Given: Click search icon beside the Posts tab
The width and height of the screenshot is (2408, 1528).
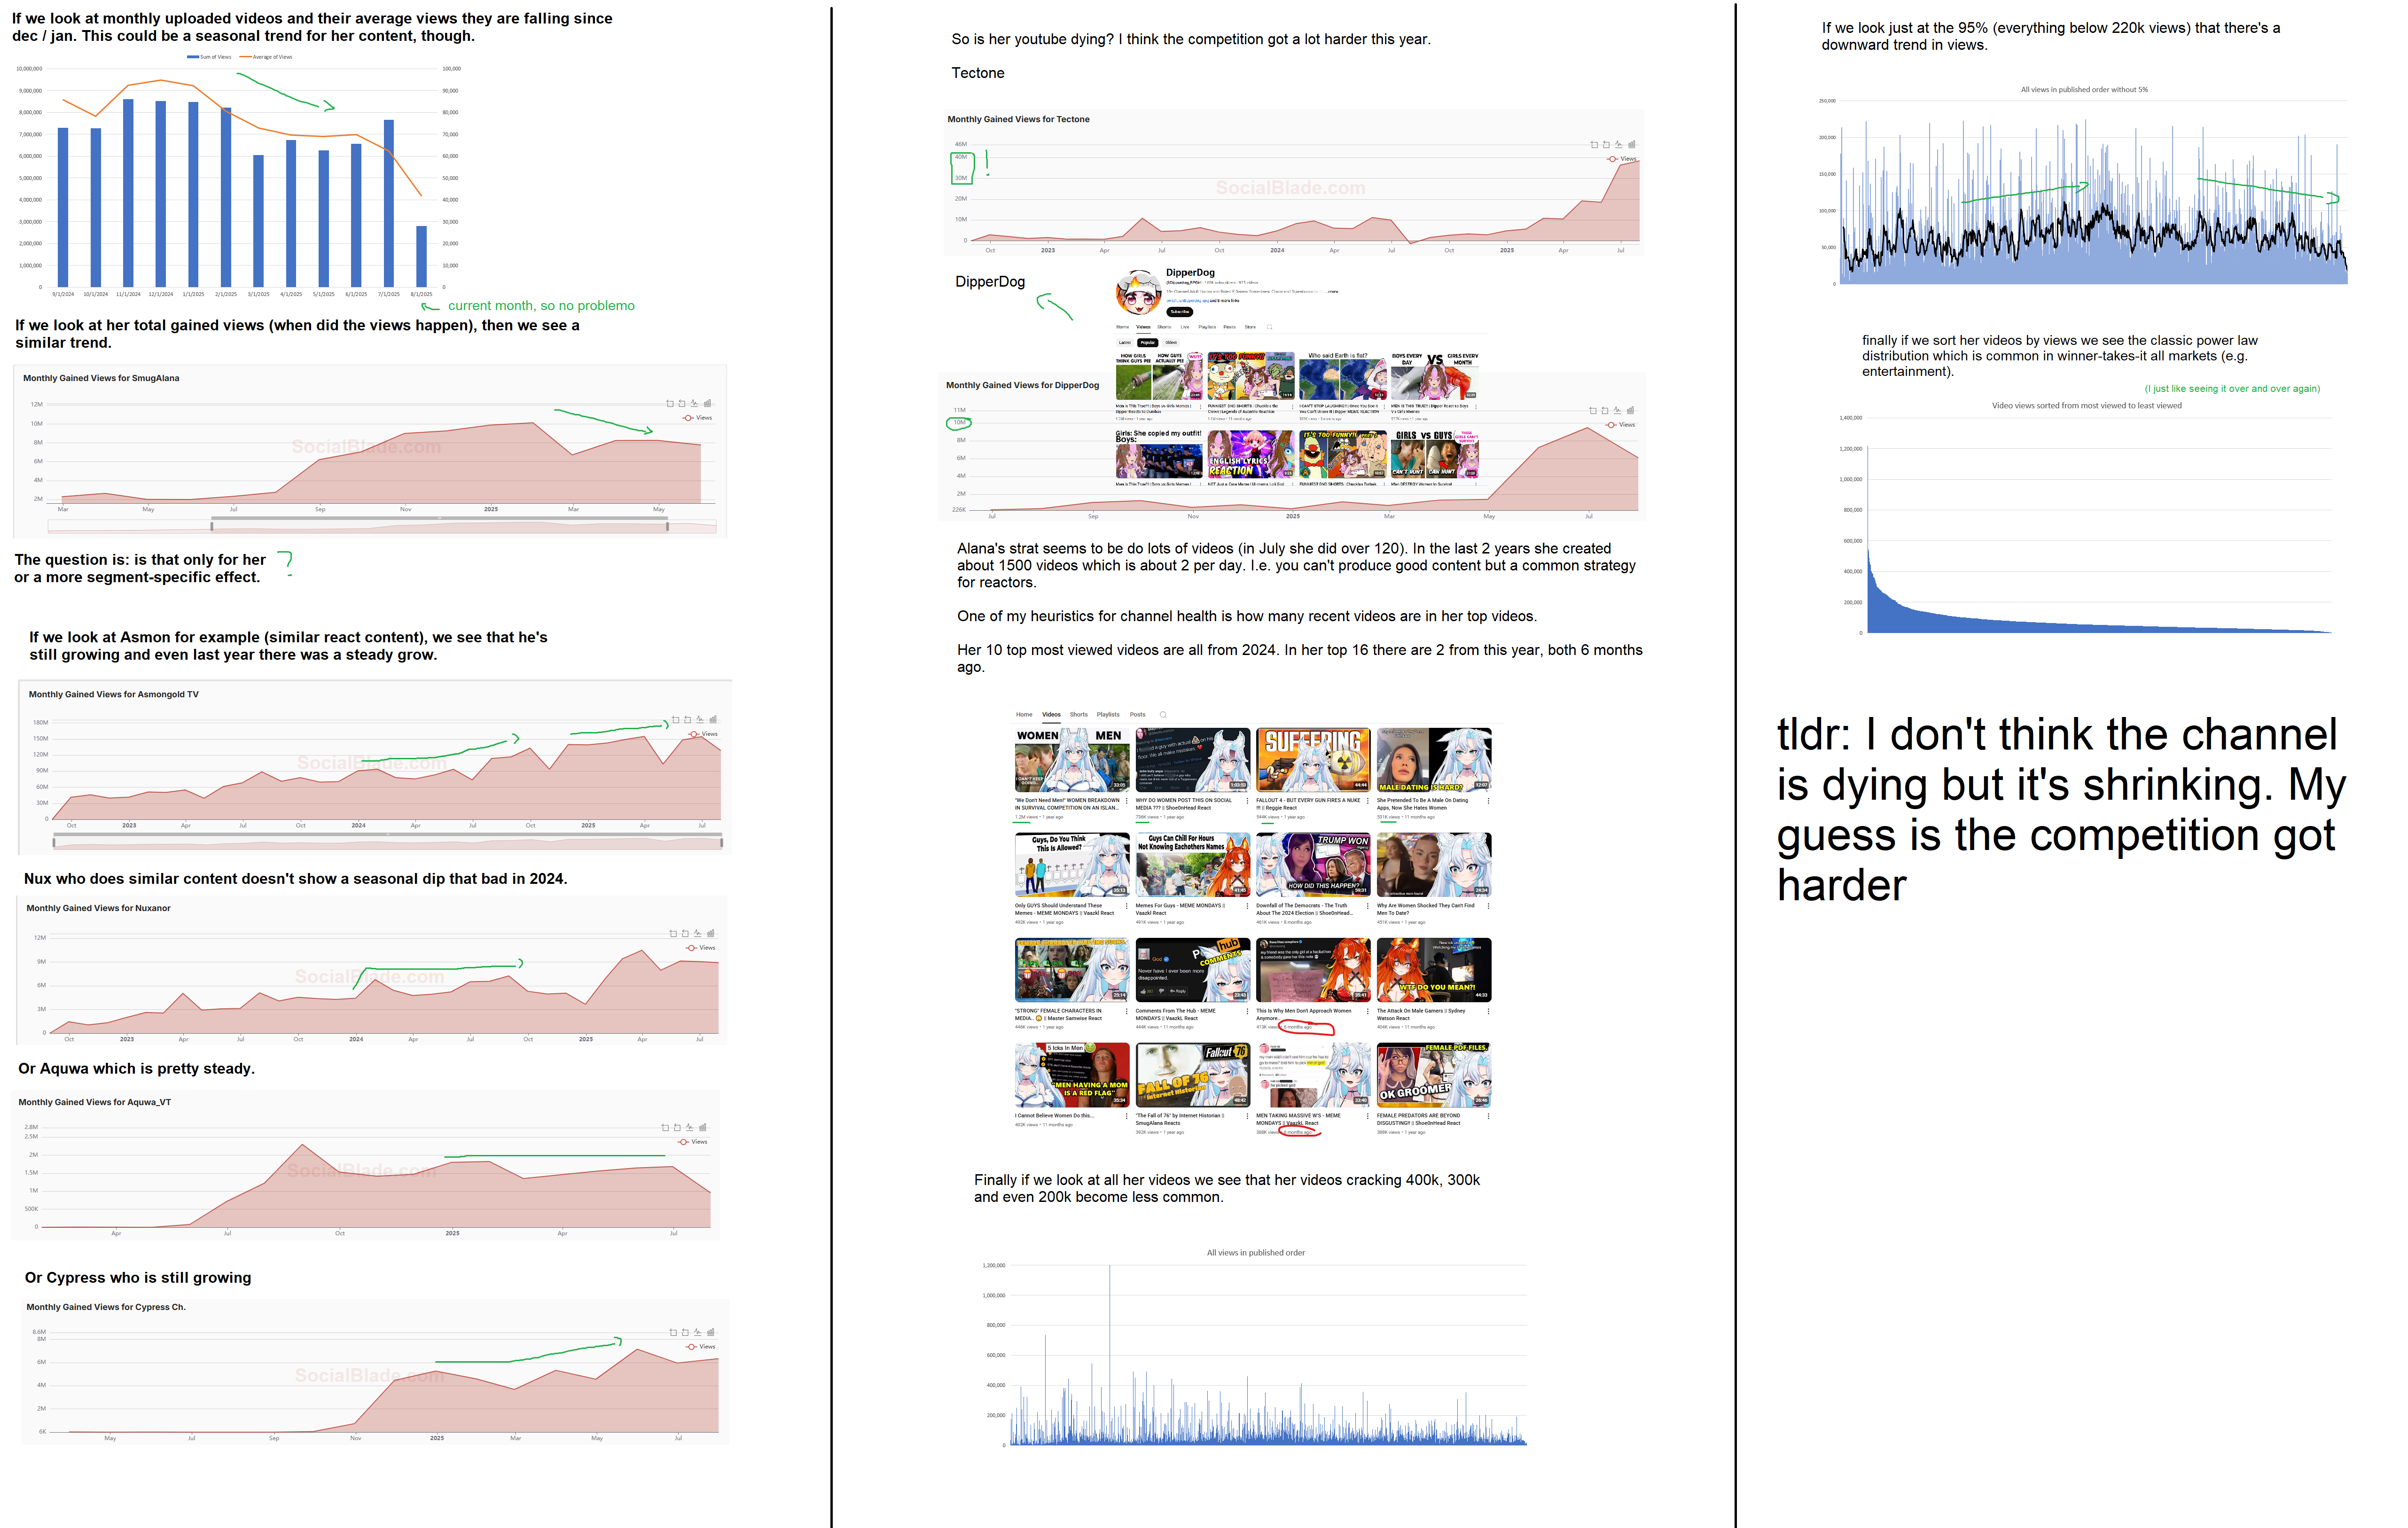Looking at the screenshot, I should (1163, 715).
